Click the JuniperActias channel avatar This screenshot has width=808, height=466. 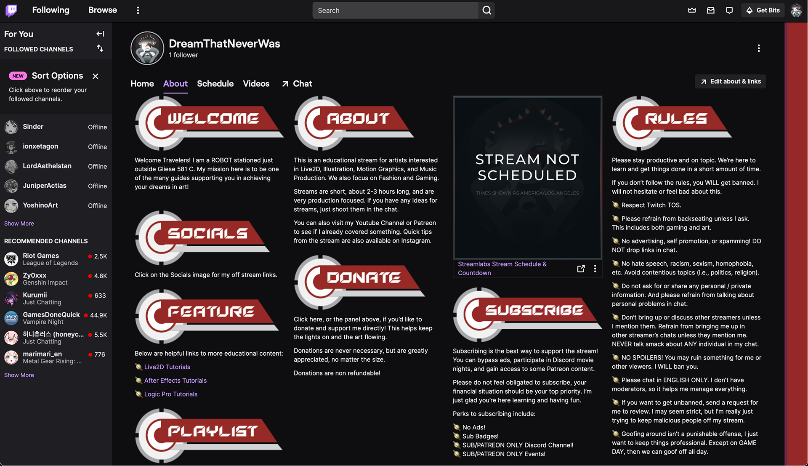(11, 186)
